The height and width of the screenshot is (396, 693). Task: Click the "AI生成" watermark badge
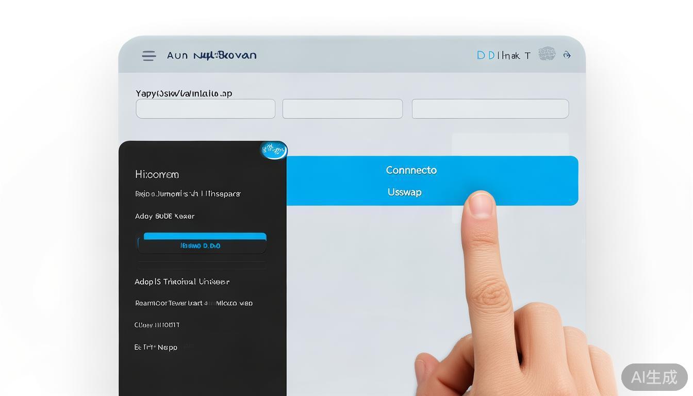pos(654,377)
